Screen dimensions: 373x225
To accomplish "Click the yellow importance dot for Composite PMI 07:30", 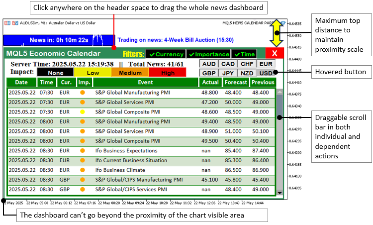I will 83,112.
